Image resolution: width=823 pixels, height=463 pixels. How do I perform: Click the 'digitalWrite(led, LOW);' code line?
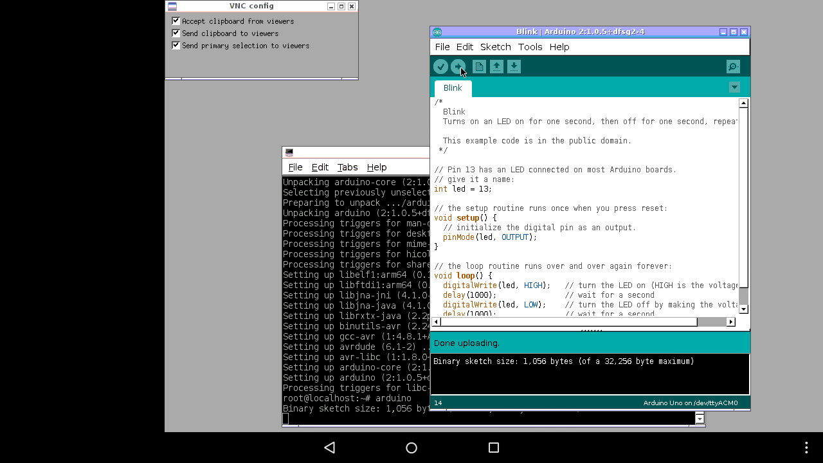pyautogui.click(x=494, y=305)
